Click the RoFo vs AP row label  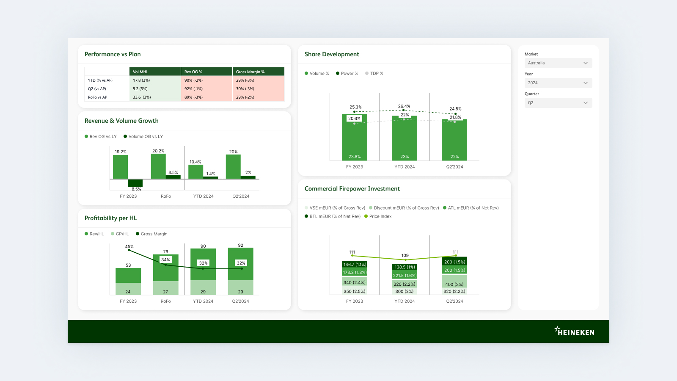99,97
